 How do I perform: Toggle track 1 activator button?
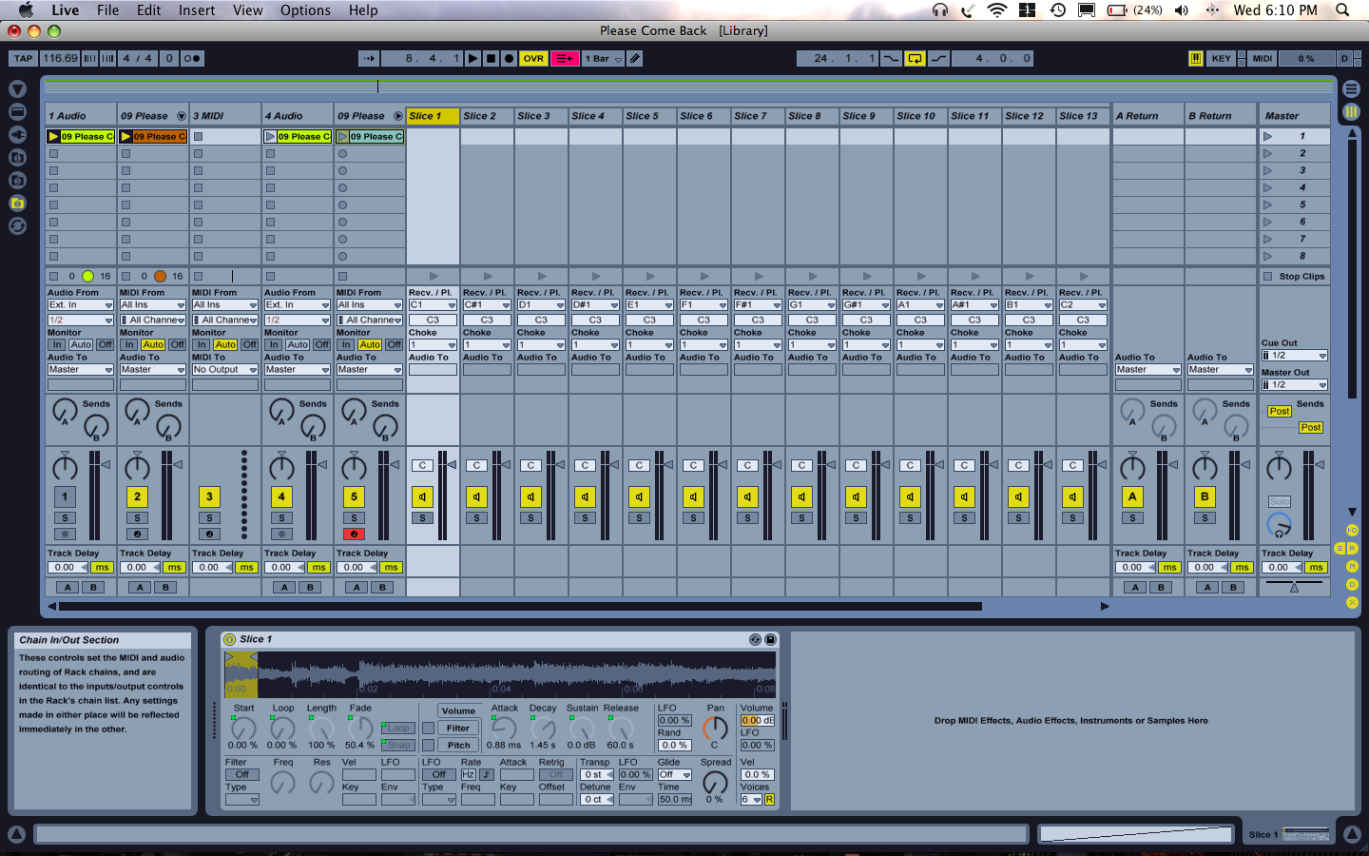(x=65, y=496)
